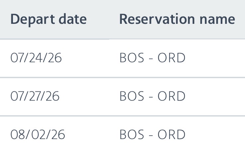Click 'ORD' in the 07/27/26 row

tap(171, 96)
